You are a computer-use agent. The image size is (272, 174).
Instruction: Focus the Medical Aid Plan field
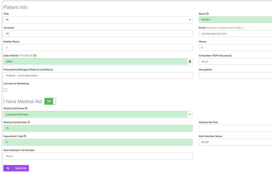click(235, 129)
